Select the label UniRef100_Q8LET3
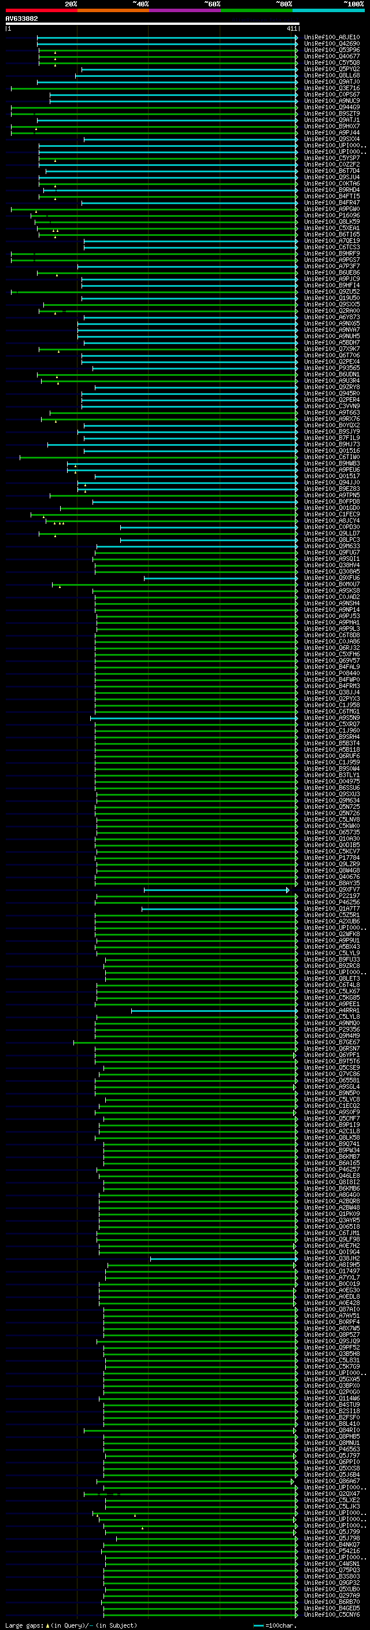 pos(332,979)
